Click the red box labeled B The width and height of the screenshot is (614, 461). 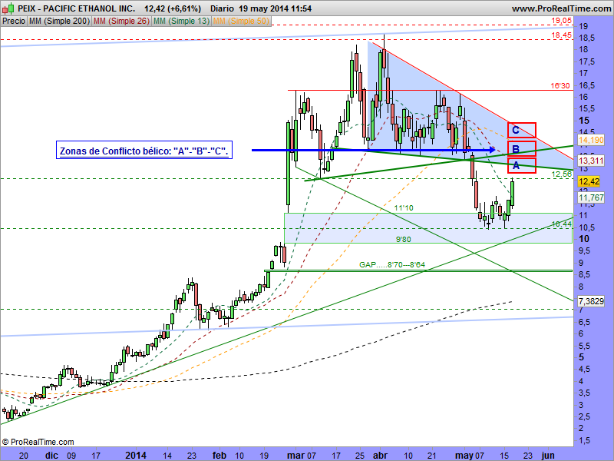pos(522,148)
